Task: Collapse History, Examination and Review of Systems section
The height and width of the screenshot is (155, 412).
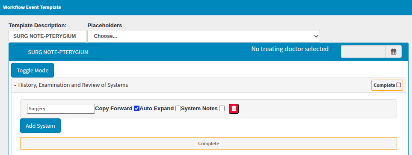Action: [15, 85]
